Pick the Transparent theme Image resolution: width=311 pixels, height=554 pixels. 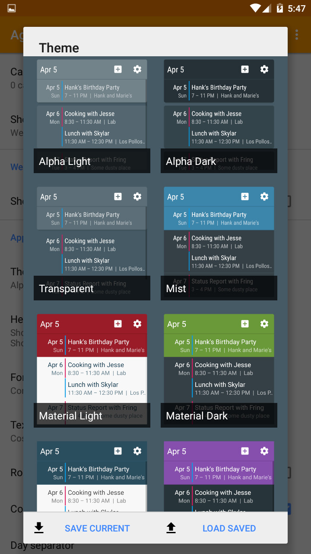click(x=92, y=244)
